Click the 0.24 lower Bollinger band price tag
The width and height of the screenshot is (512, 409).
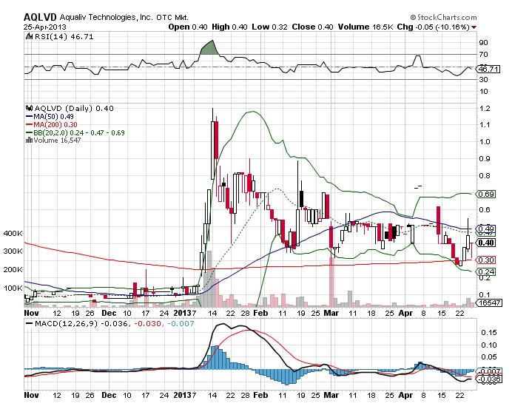tap(486, 271)
